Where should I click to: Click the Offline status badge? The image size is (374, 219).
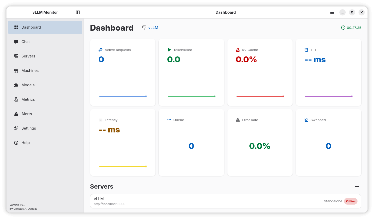pos(351,201)
